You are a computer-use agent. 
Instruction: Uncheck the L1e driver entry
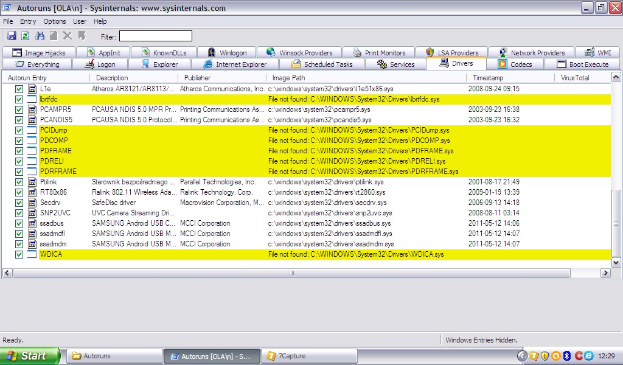(19, 89)
